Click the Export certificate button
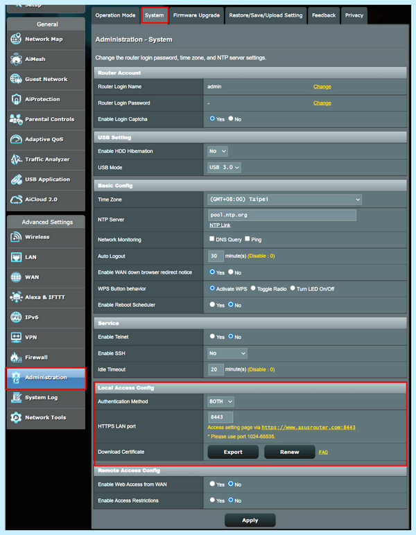 coord(233,452)
